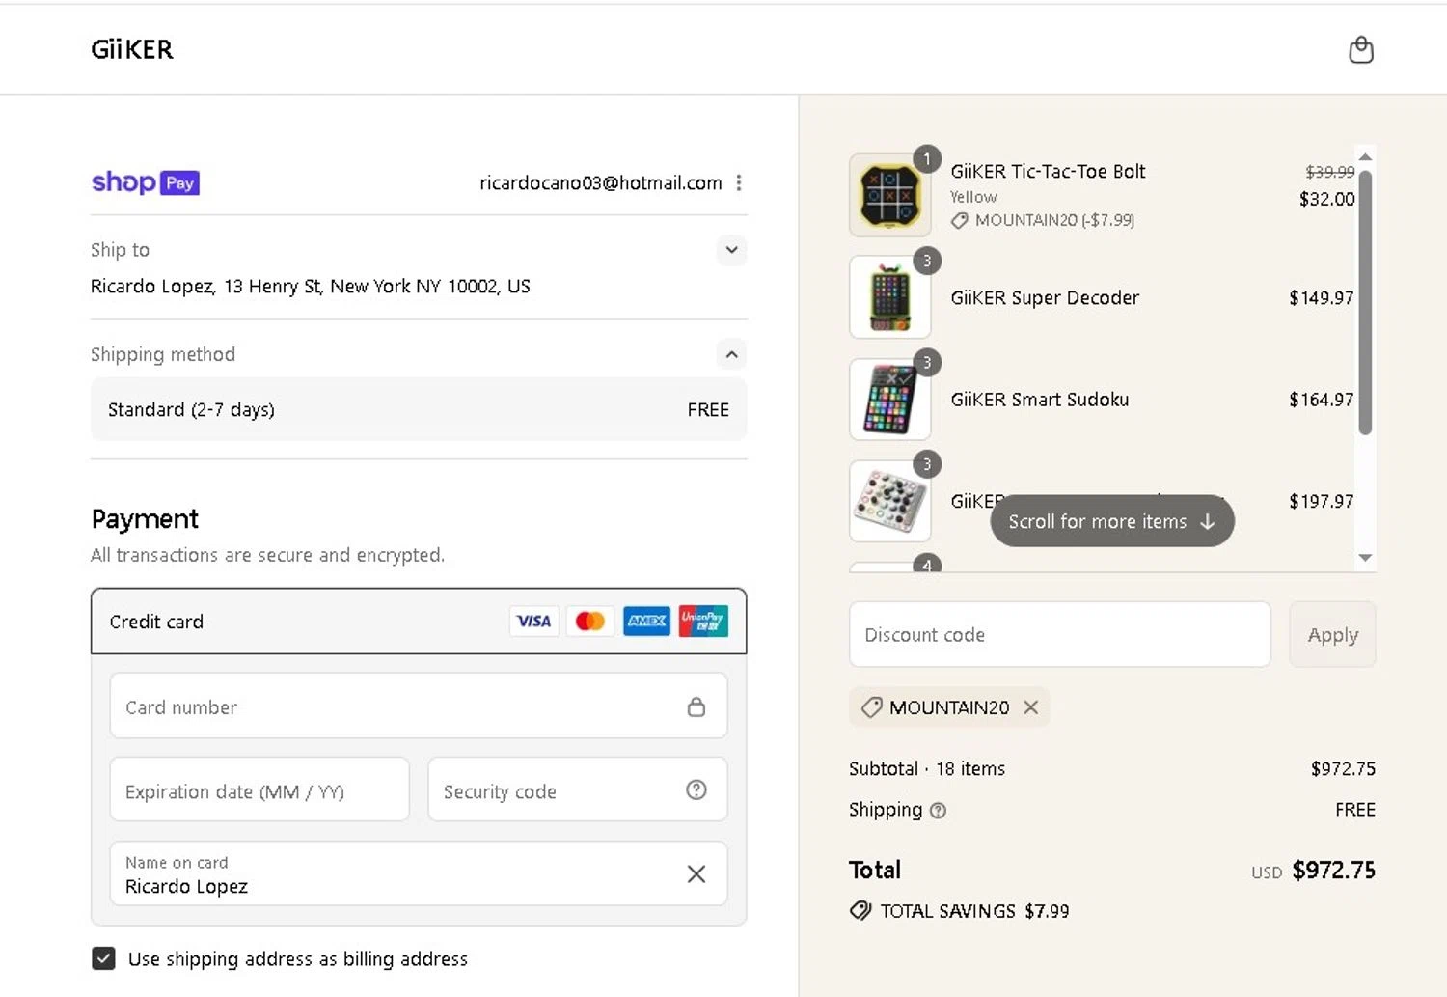Edit the Name on card field
The width and height of the screenshot is (1447, 997).
(x=419, y=874)
